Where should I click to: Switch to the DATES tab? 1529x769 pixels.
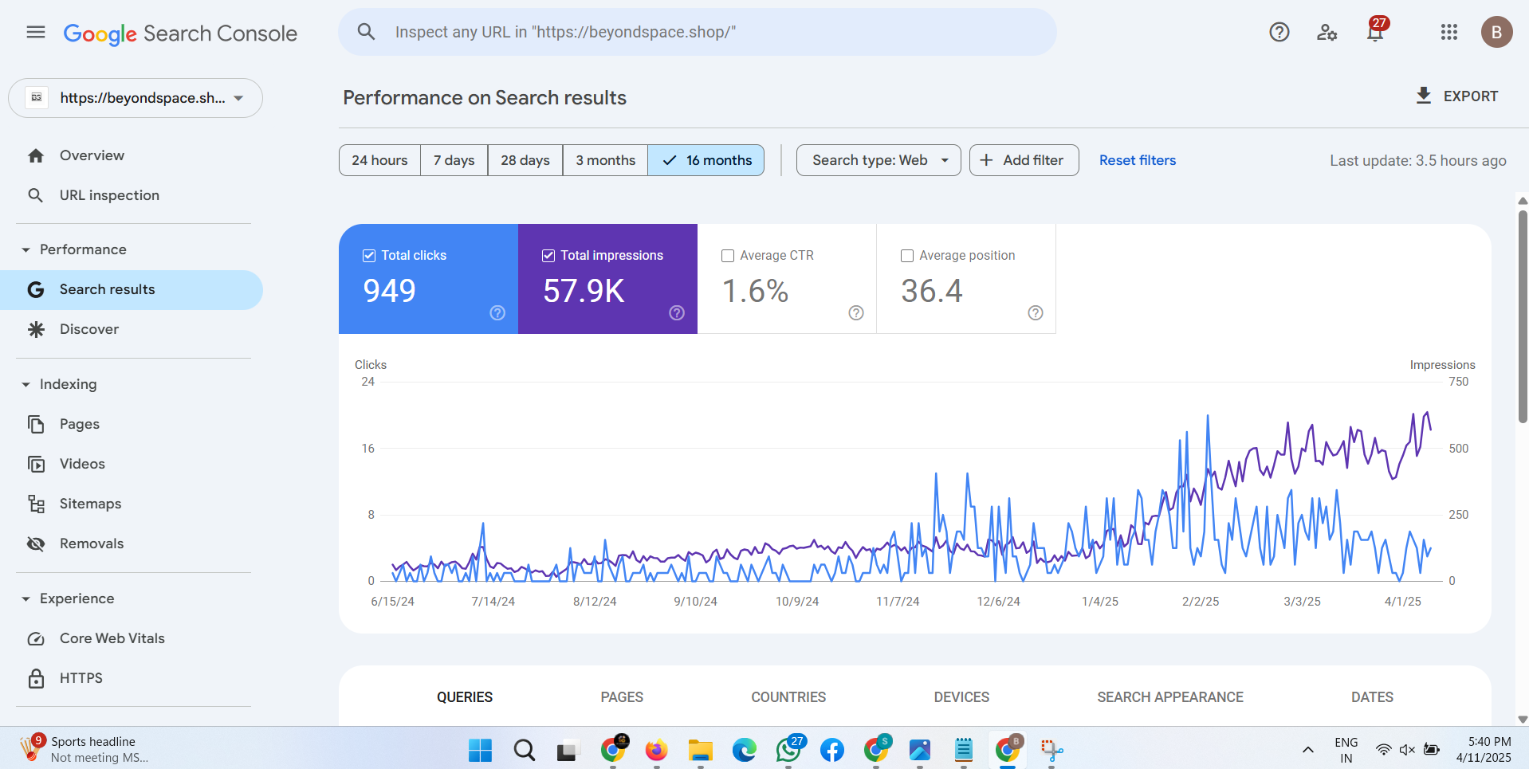[1372, 697]
